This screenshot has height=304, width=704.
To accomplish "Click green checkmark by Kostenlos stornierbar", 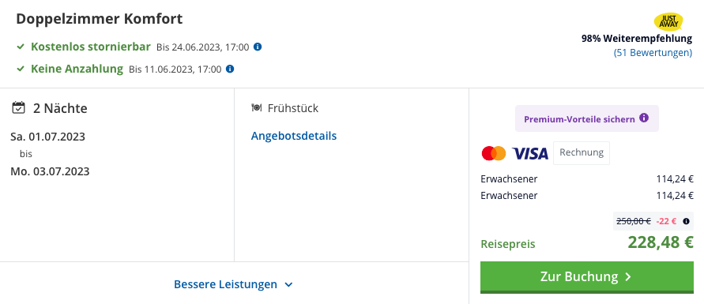I will 21,47.
